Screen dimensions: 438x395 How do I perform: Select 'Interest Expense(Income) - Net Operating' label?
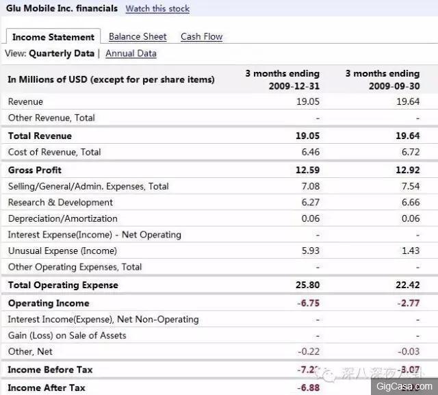[x=94, y=235]
